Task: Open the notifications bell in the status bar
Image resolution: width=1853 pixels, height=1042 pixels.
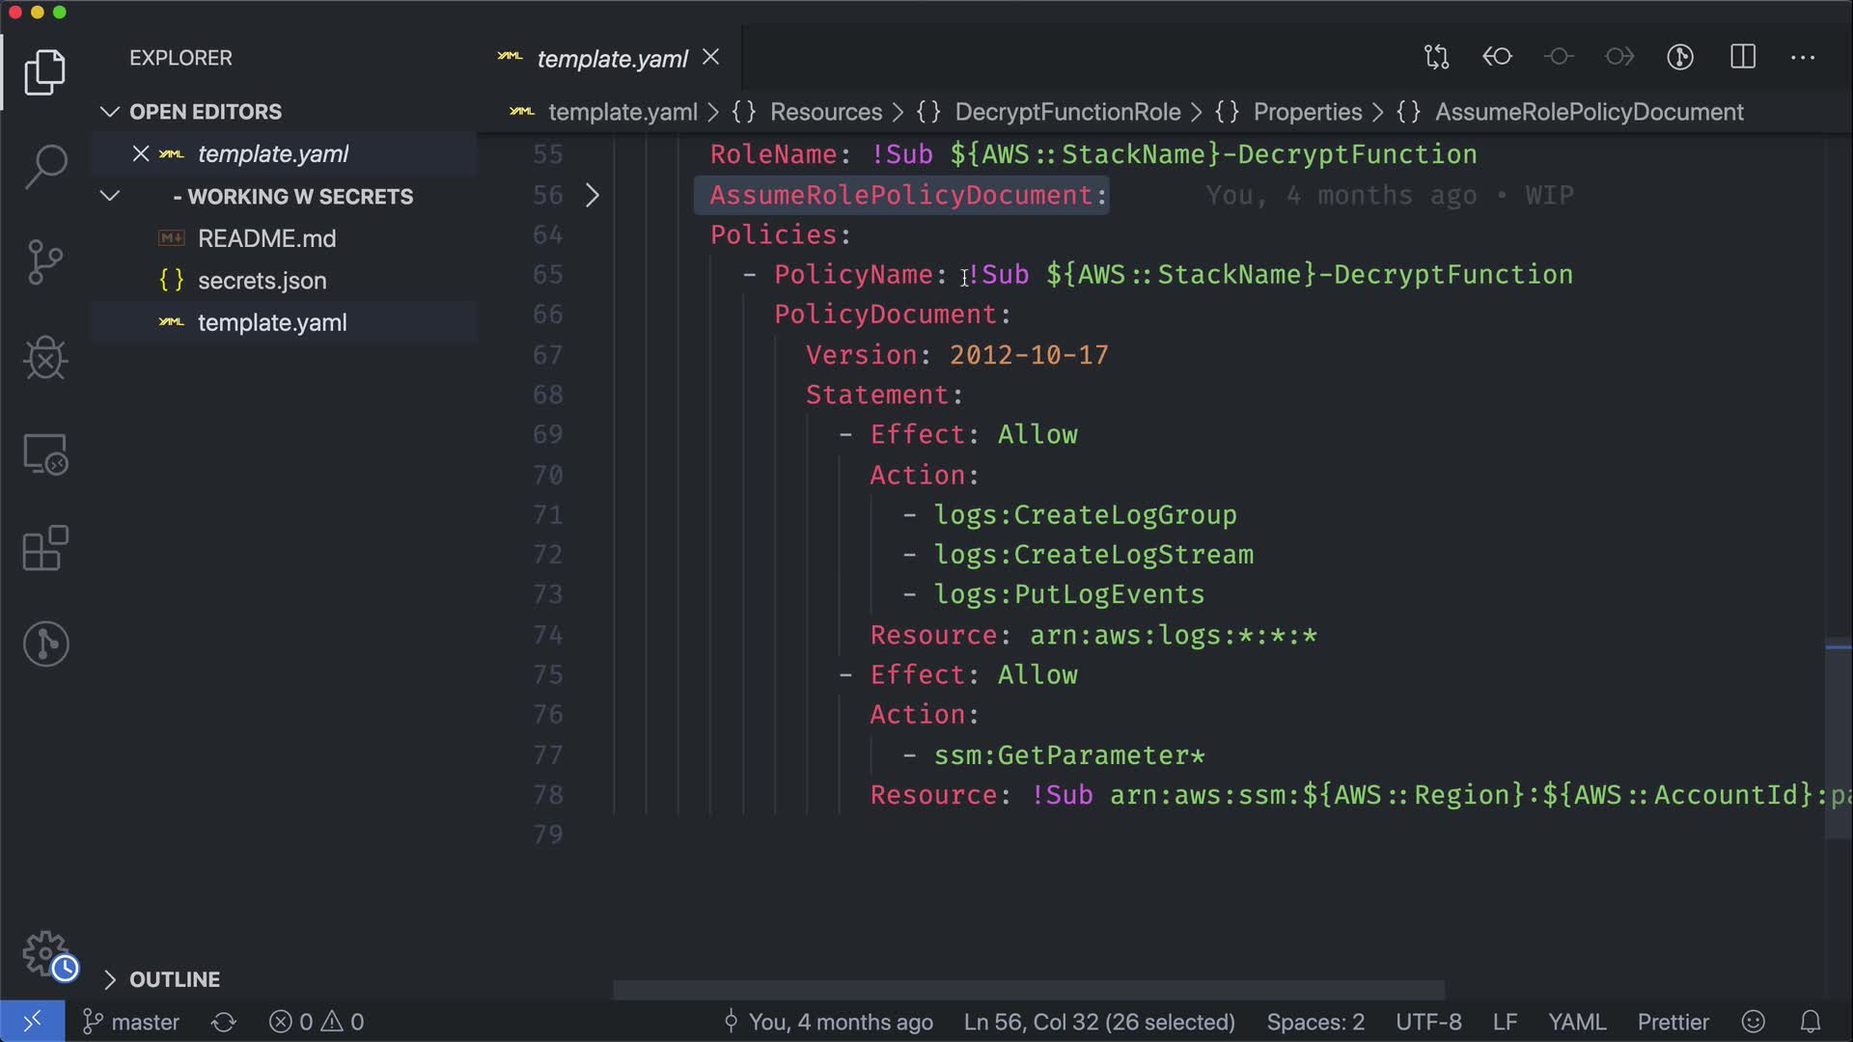Action: tap(1811, 1022)
